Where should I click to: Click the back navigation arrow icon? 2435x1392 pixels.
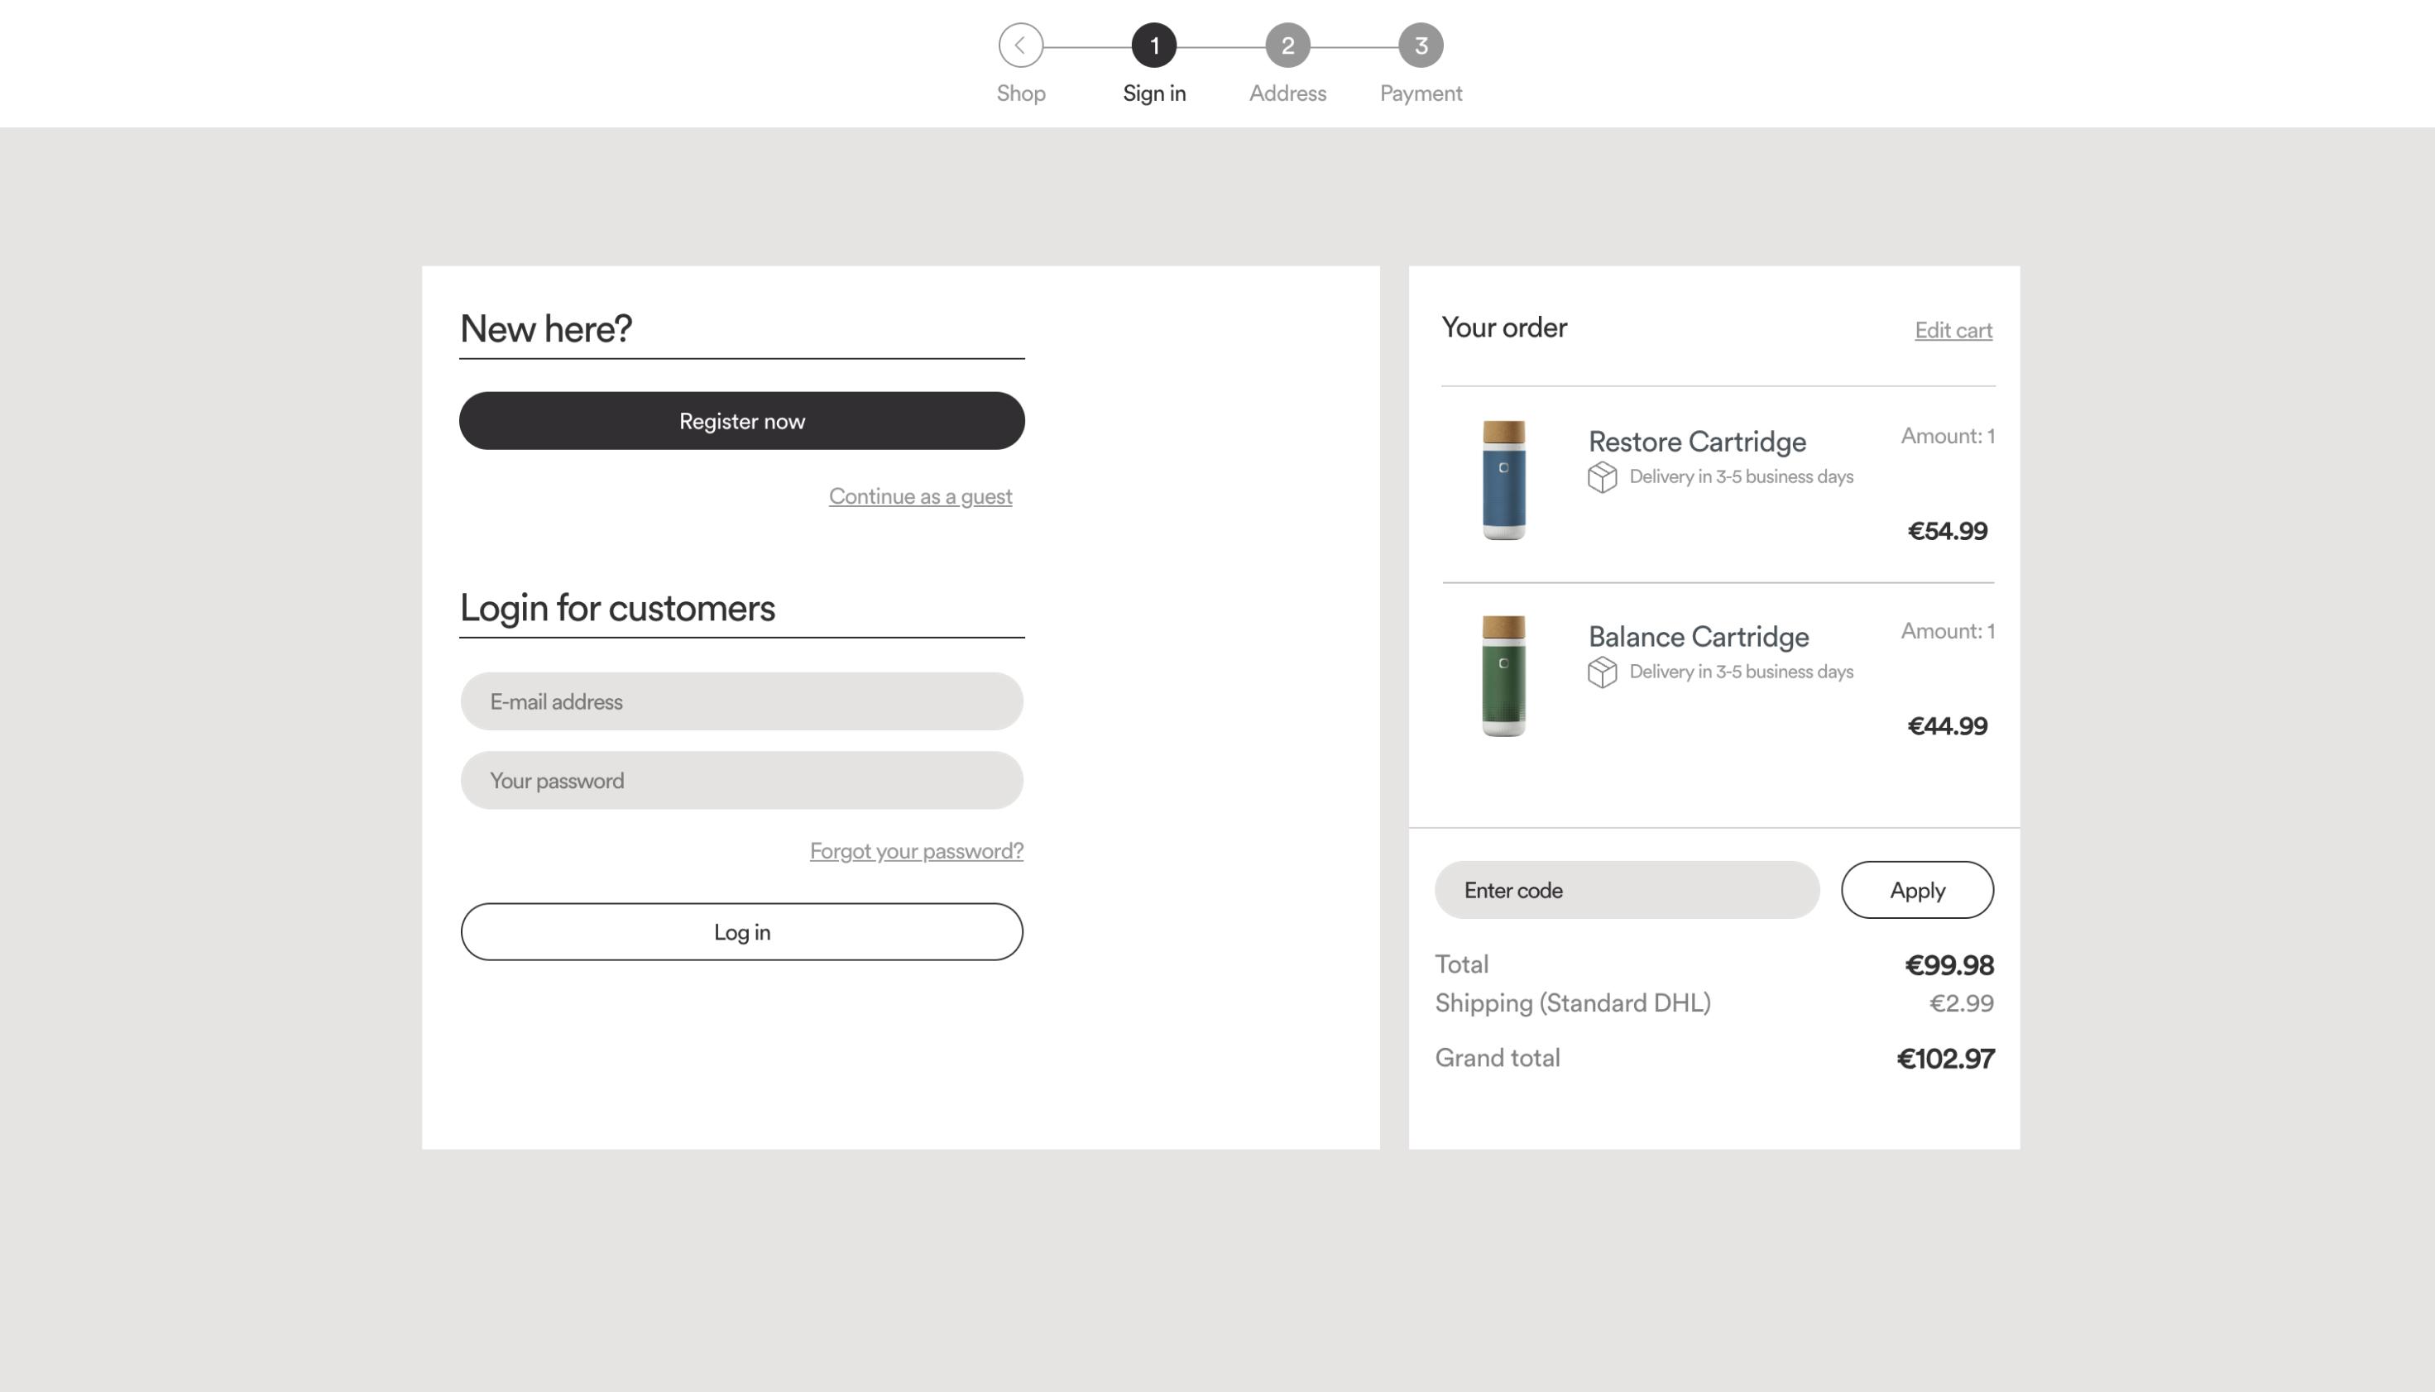1020,44
